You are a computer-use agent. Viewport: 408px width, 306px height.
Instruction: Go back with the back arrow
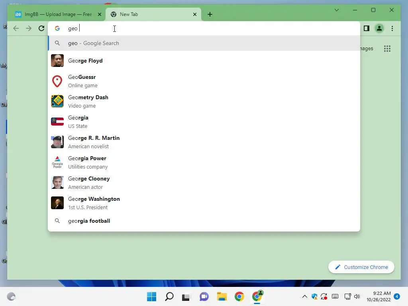point(16,28)
